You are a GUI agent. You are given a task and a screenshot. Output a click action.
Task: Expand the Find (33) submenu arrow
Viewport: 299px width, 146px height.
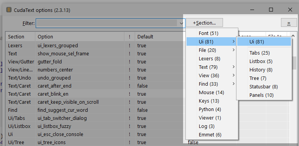pos(234,84)
